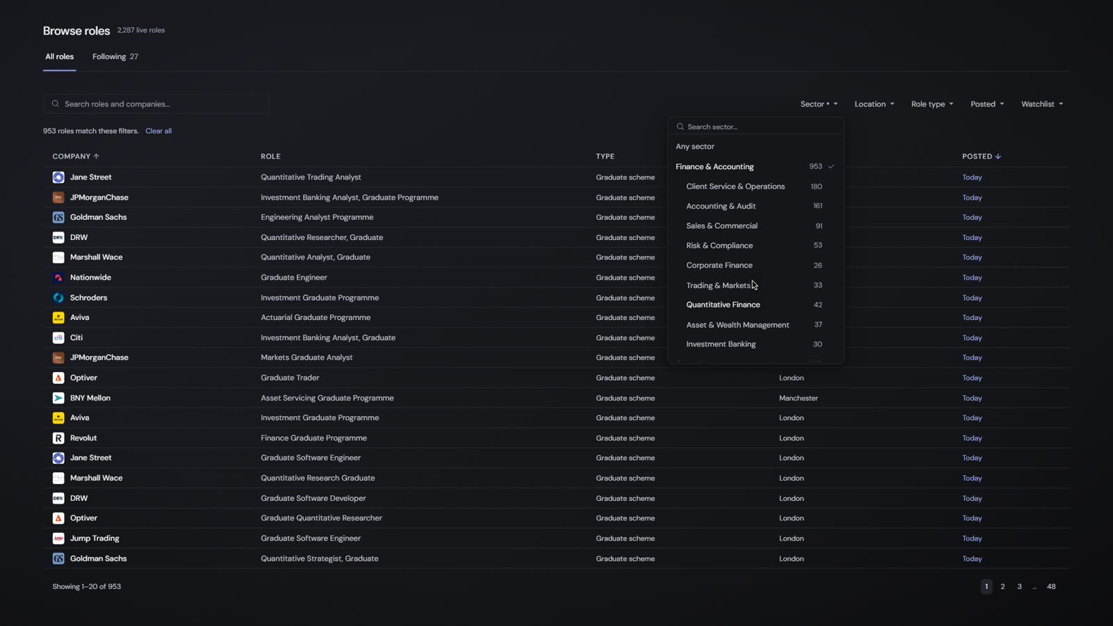1113x626 pixels.
Task: Click the sort arrow next to COMPANY header
Action: pos(97,156)
